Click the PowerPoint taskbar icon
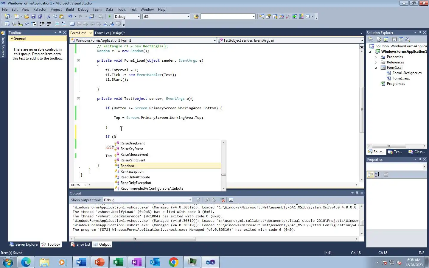429x268 pixels. 100,262
